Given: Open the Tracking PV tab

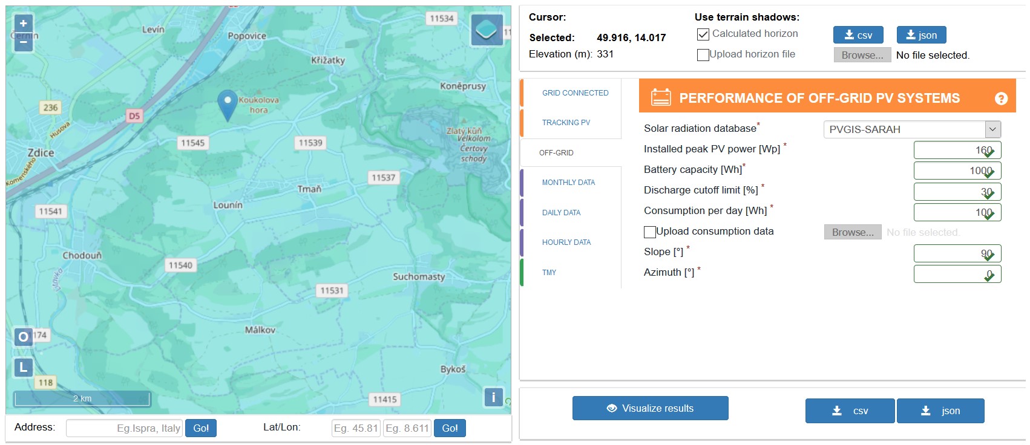Looking at the screenshot, I should [x=566, y=123].
